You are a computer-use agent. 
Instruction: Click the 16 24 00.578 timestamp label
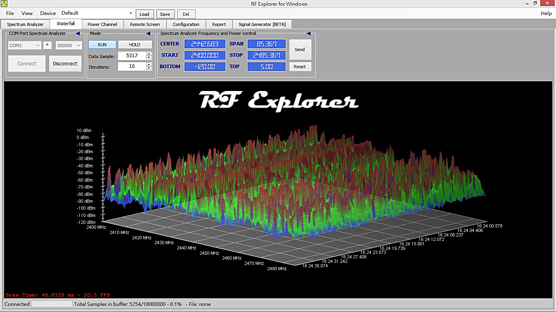click(490, 226)
